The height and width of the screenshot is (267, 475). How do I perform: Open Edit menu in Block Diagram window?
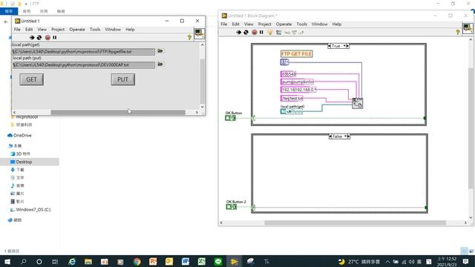click(236, 24)
